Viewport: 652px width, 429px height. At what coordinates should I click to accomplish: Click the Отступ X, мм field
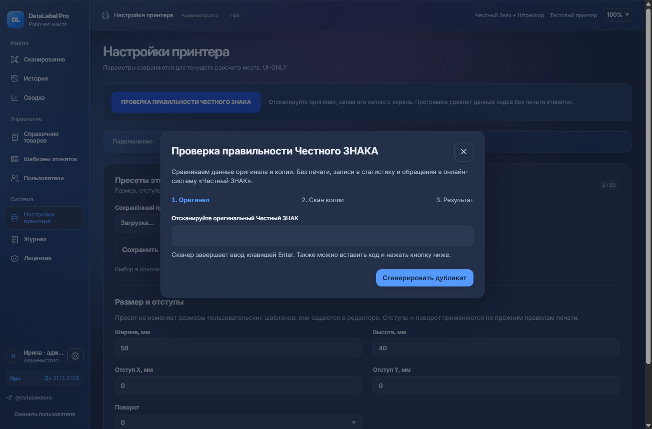pyautogui.click(x=238, y=386)
